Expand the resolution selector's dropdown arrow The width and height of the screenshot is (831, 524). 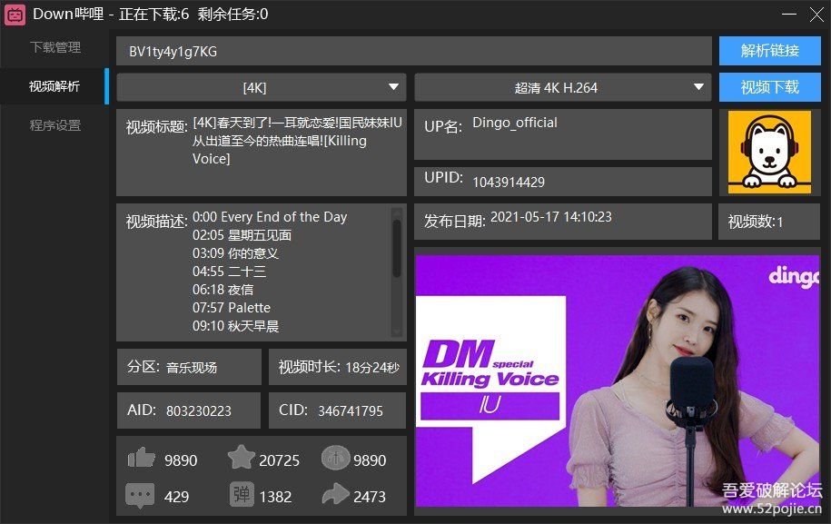point(394,87)
